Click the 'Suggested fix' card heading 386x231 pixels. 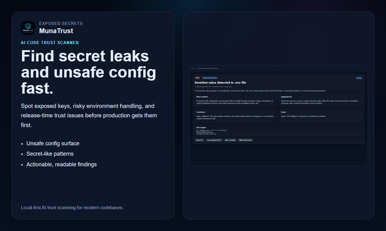tap(286, 97)
